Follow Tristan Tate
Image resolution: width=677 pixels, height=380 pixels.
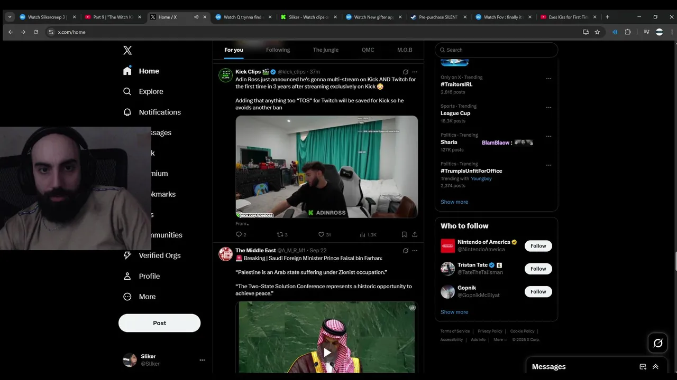click(x=538, y=269)
